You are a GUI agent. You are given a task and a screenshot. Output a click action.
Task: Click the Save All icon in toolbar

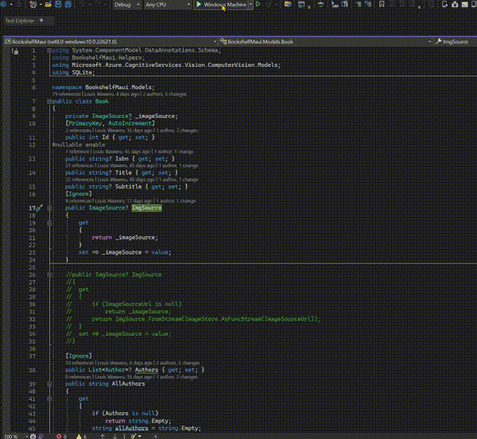click(x=66, y=5)
